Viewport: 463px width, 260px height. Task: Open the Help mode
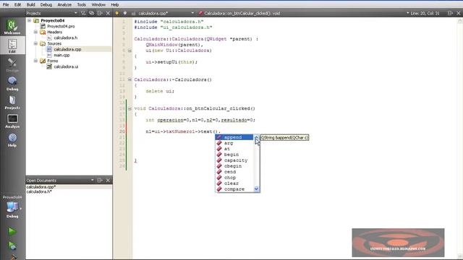pos(12,140)
